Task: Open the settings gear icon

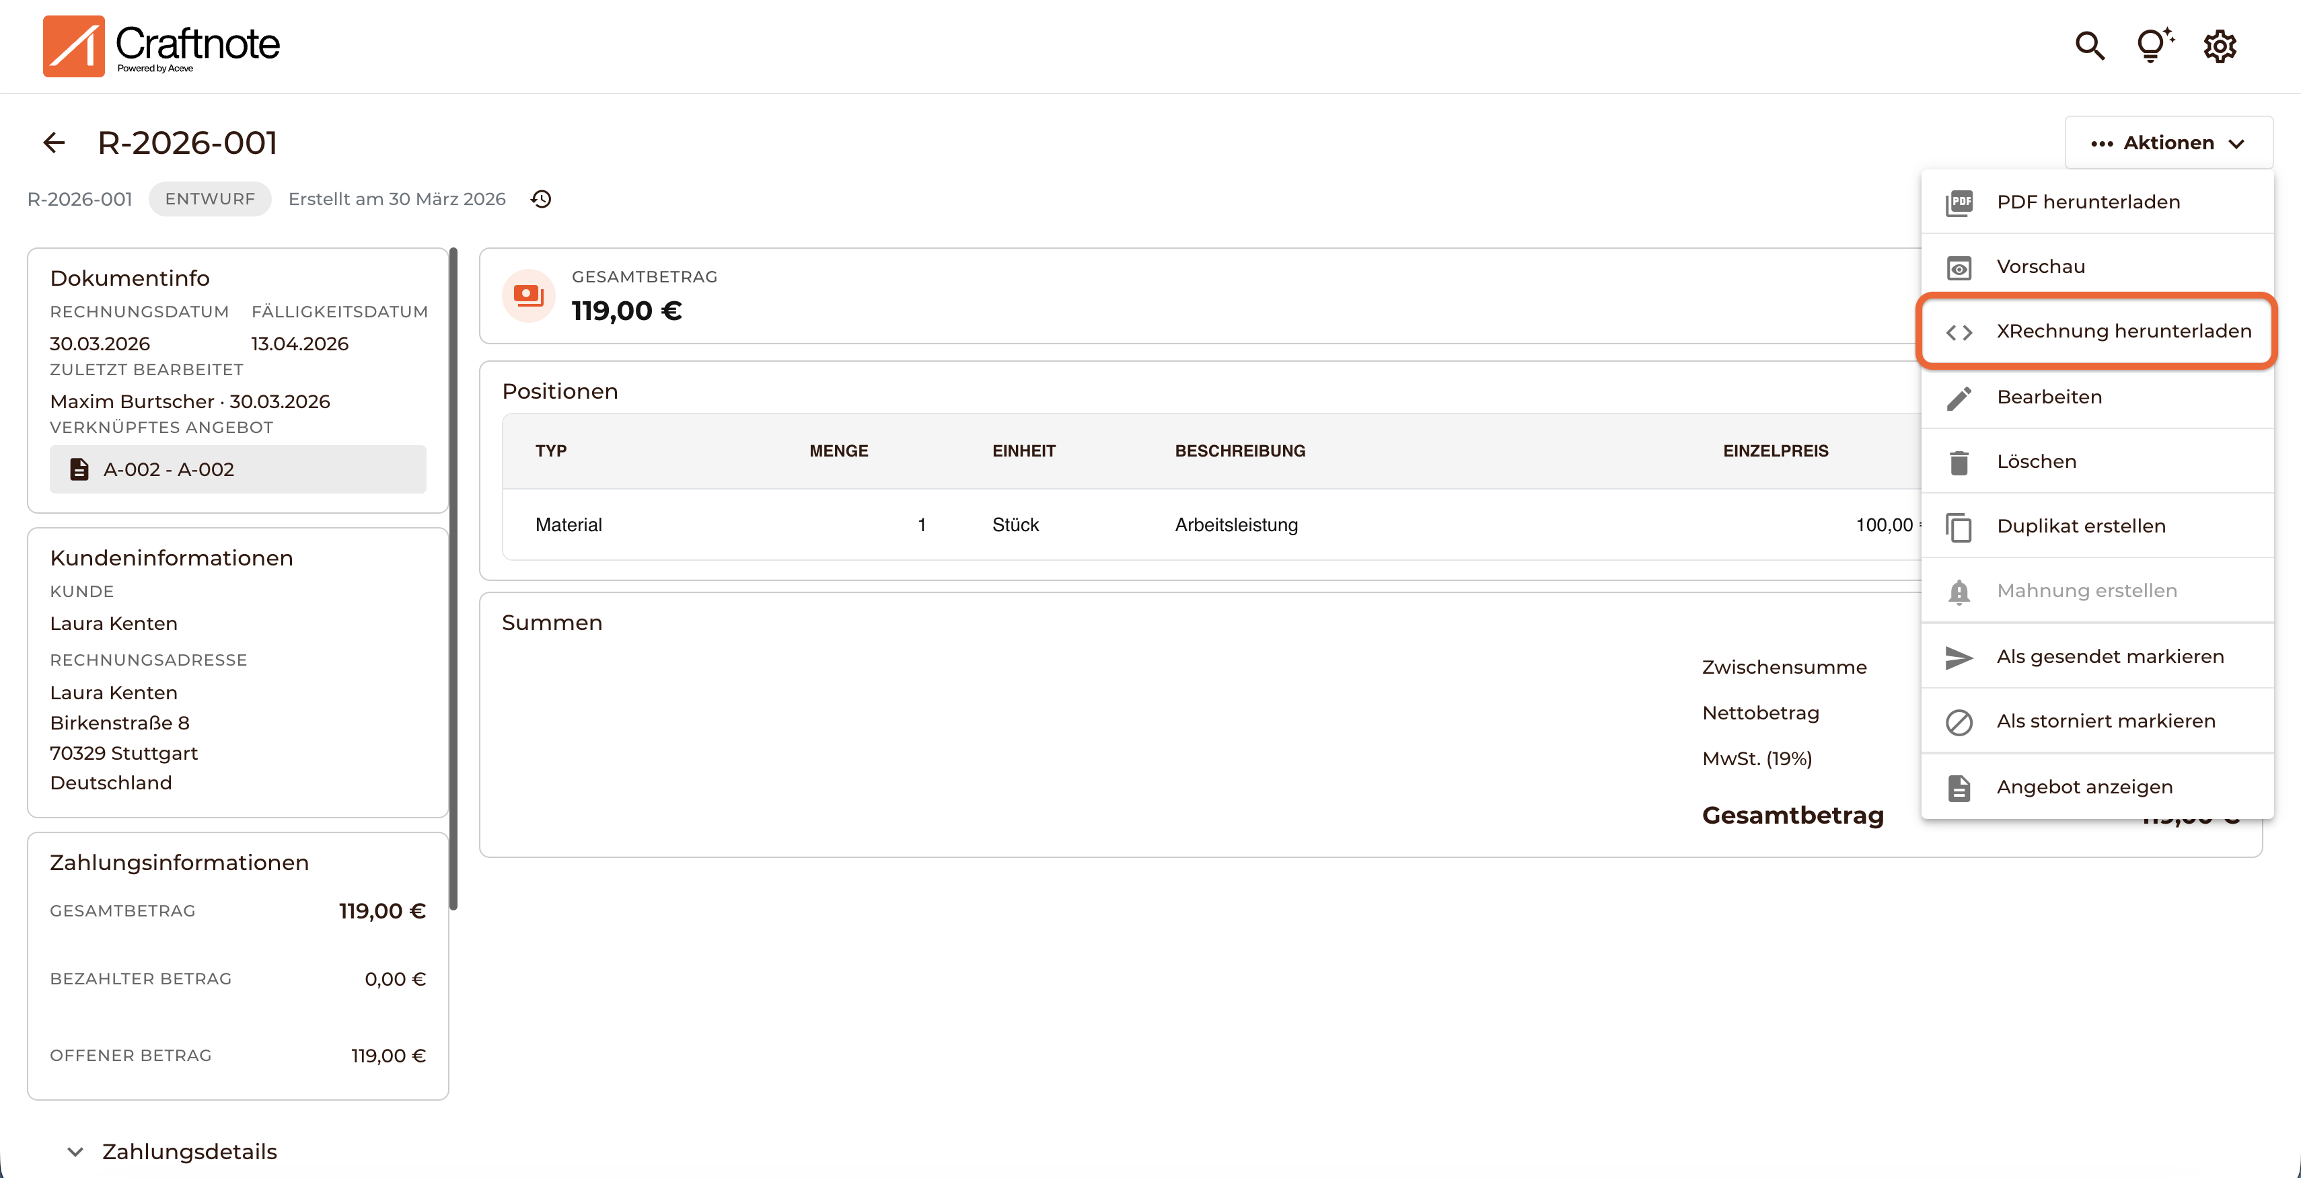Action: pos(2219,46)
